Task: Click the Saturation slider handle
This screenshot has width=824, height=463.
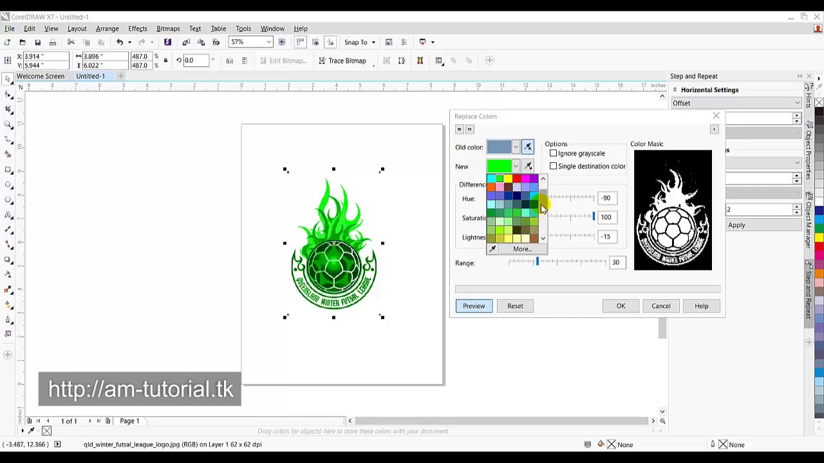Action: point(593,217)
